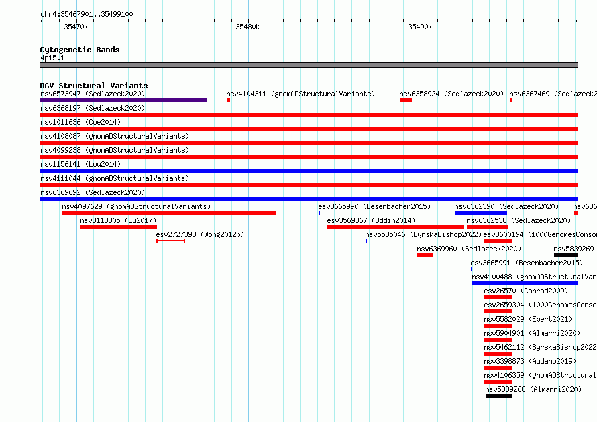Open esv3665991 (Besenbacher2015) label
Screen dimensions: 597x422
click(527, 263)
